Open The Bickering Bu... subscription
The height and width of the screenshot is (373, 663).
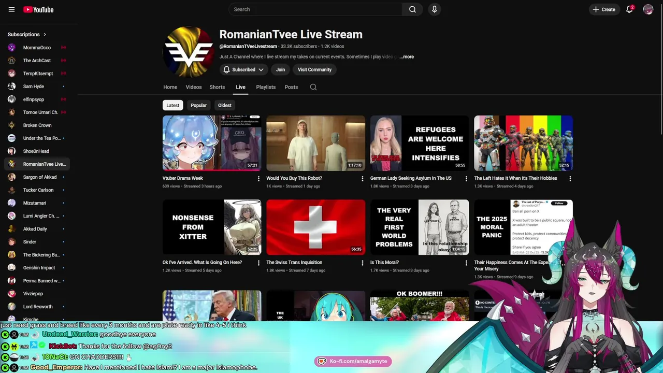coord(37,255)
